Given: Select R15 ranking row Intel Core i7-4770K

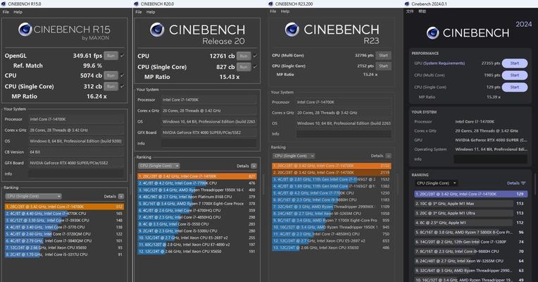Looking at the screenshot, I should pos(64,214).
